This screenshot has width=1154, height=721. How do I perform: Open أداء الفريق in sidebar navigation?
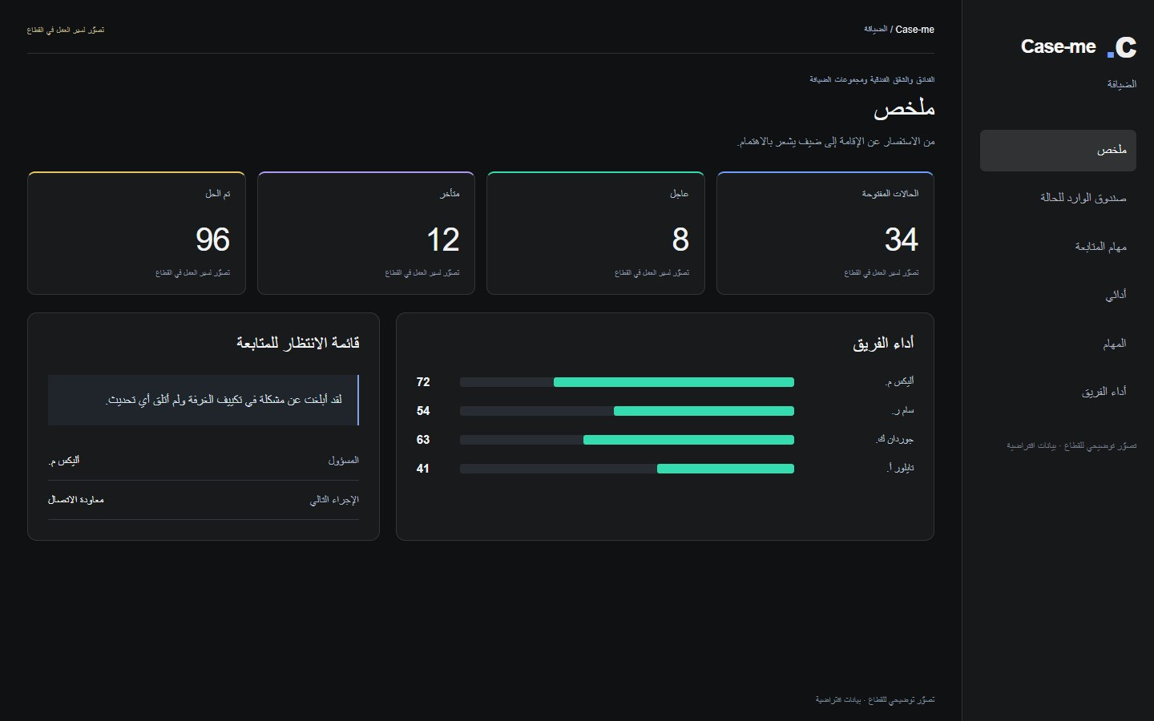(x=1058, y=392)
